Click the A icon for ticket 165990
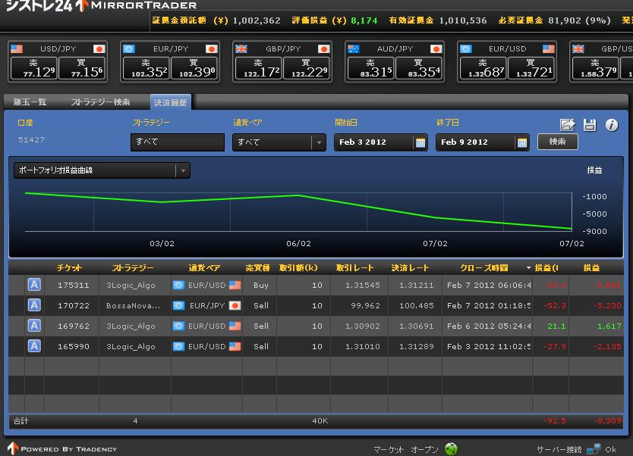 34,346
